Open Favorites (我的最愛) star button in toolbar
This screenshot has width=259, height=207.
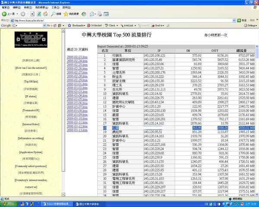[x=71, y=14]
